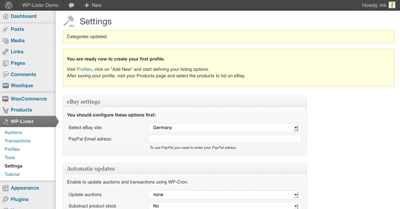The width and height of the screenshot is (400, 209).
Task: Click the Comments speech bubble icon in sidebar
Action: coord(5,75)
